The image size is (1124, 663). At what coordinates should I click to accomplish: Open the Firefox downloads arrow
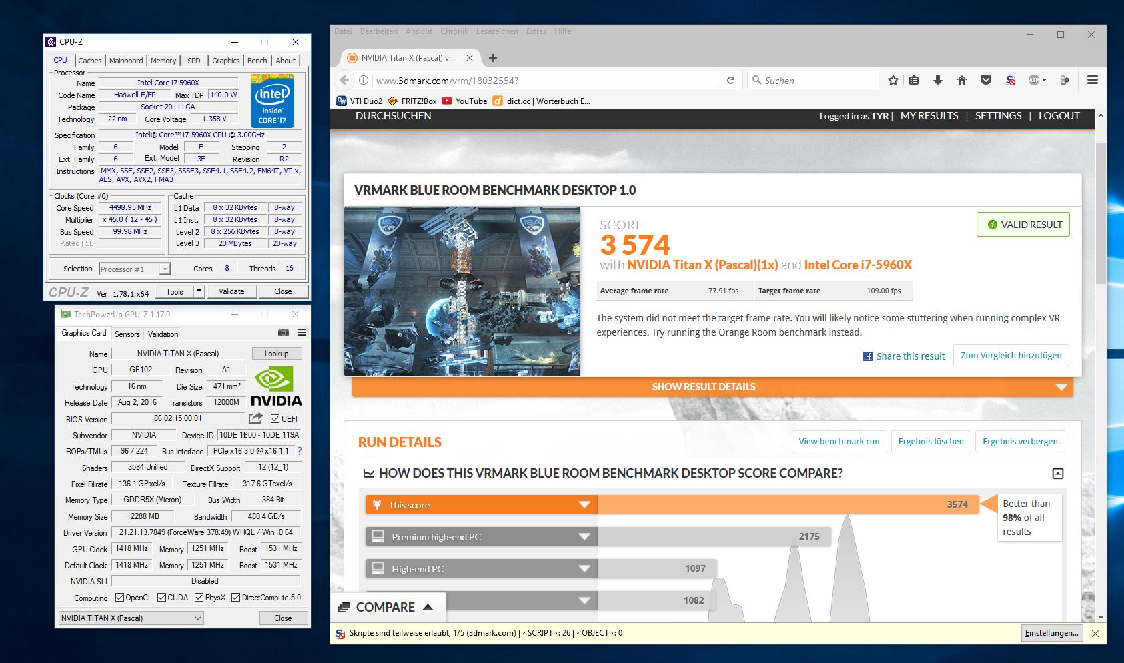pos(937,80)
